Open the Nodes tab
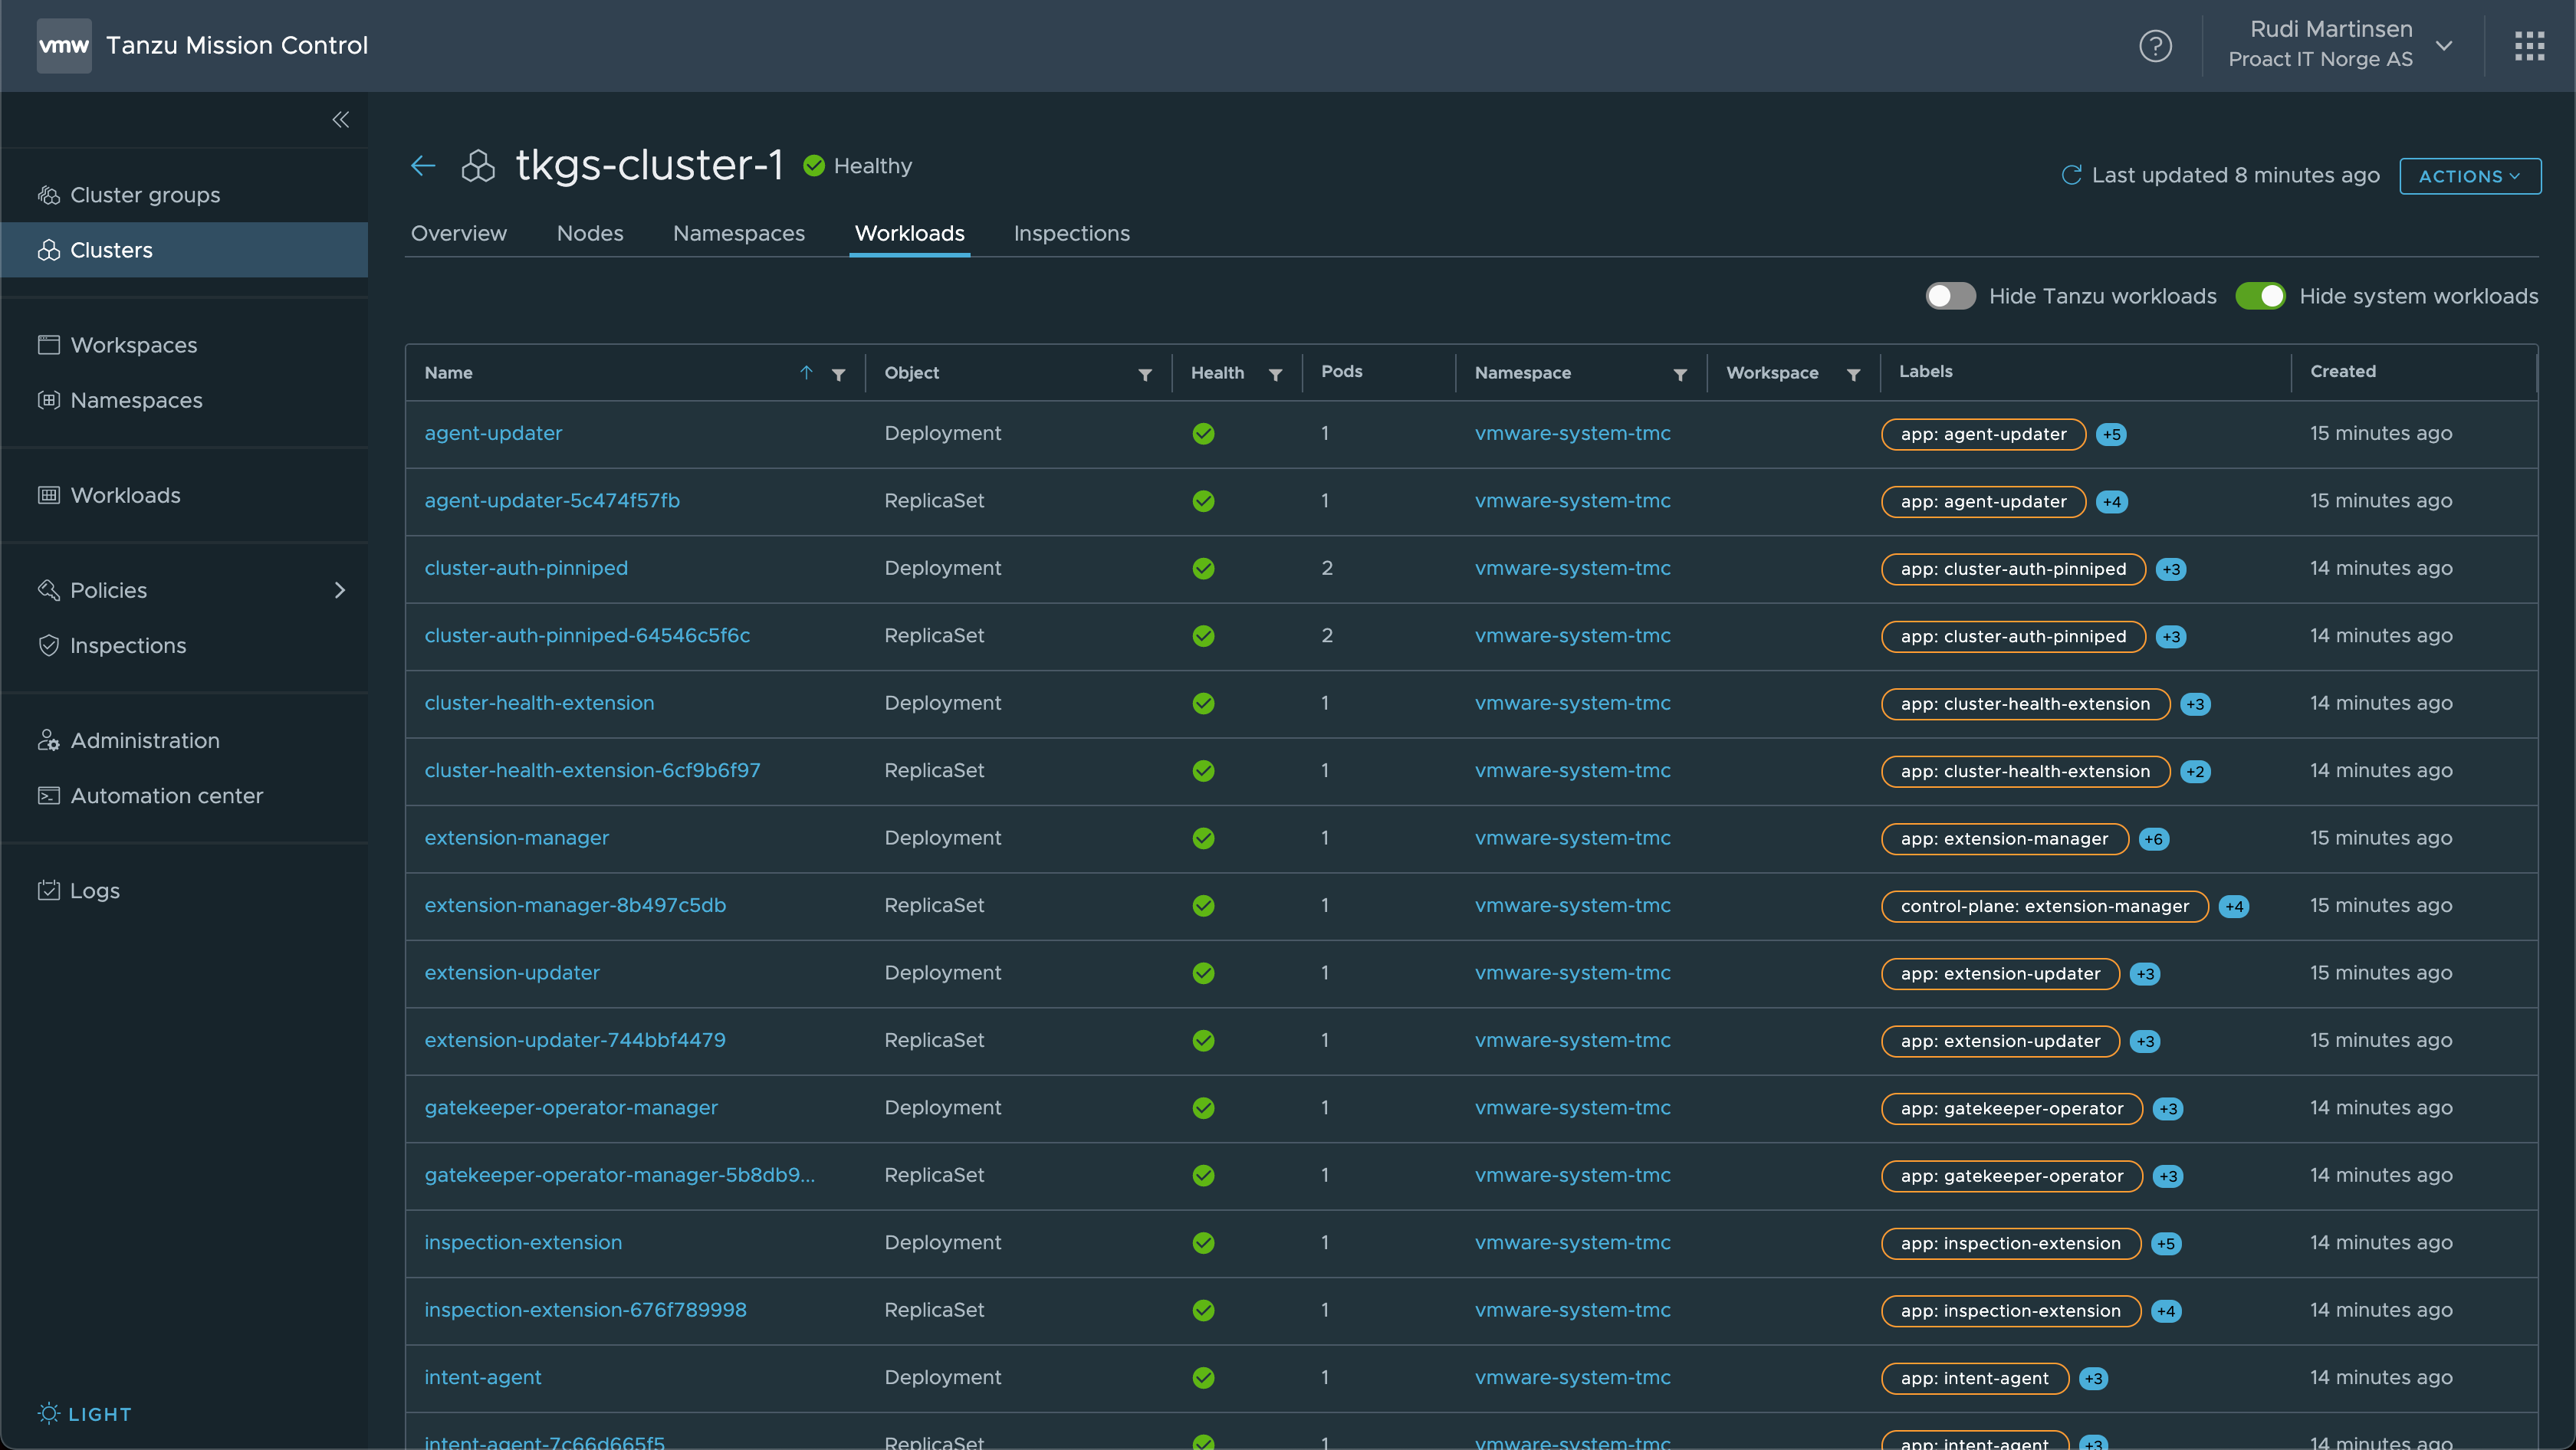 [590, 233]
